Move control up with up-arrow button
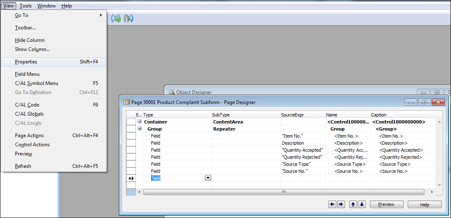Screen dimensions: 451x218 (353, 204)
